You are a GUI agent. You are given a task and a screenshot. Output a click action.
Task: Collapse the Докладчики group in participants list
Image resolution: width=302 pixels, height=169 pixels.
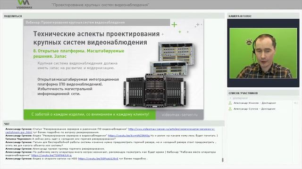pyautogui.click(x=230, y=98)
